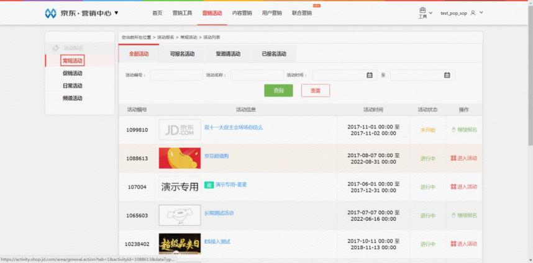533x263 pixels.
Task: Click the user avatar icon beside test_pop_sop
Action: click(x=473, y=12)
